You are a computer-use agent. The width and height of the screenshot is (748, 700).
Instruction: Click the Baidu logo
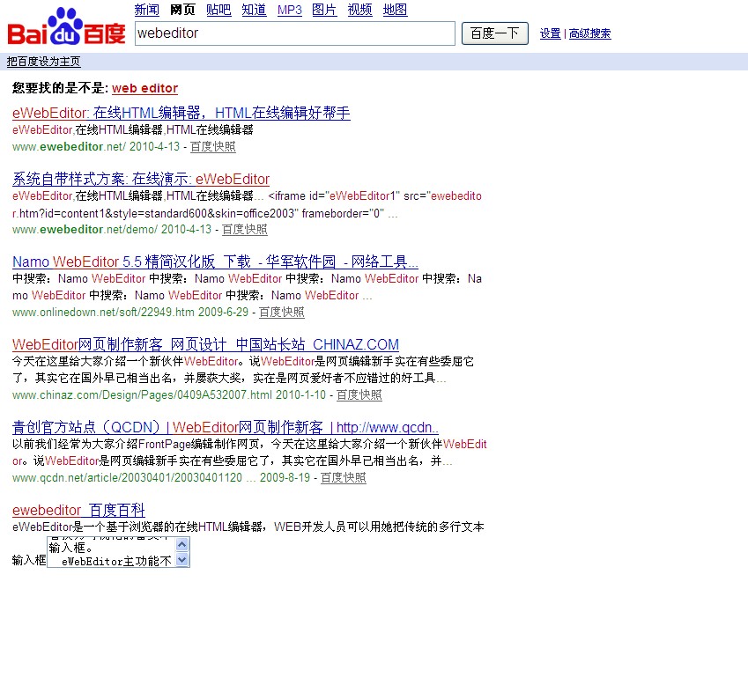click(66, 26)
